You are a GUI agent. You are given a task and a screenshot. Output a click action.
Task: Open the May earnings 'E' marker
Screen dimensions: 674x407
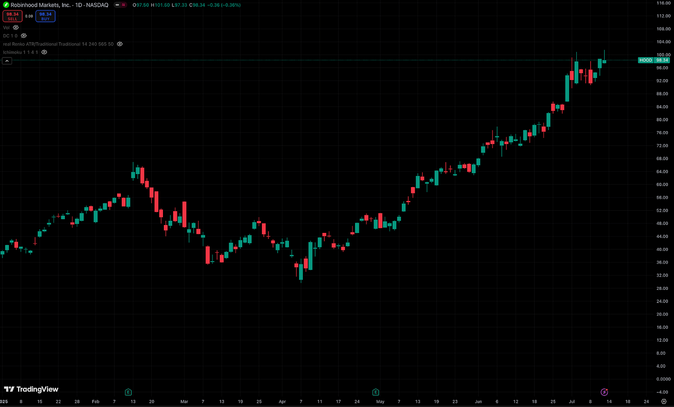click(x=376, y=392)
